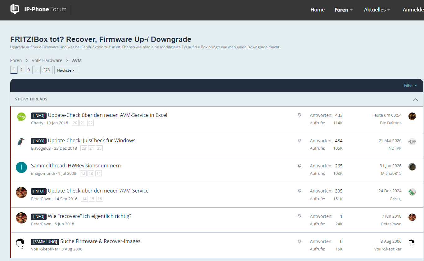Open imagomundi's teal letter avatar
Image resolution: width=424 pixels, height=261 pixels.
(x=21, y=167)
